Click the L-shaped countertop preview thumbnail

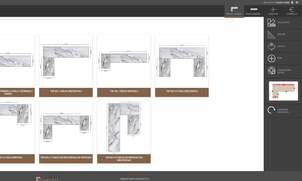(284, 91)
